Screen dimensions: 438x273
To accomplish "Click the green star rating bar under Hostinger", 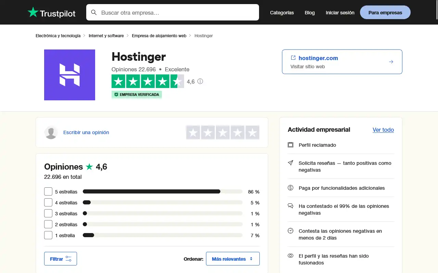I will coord(148,81).
